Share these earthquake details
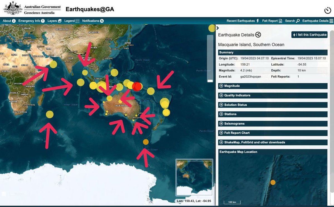Viewport: 334px width, 207px height. click(x=258, y=35)
